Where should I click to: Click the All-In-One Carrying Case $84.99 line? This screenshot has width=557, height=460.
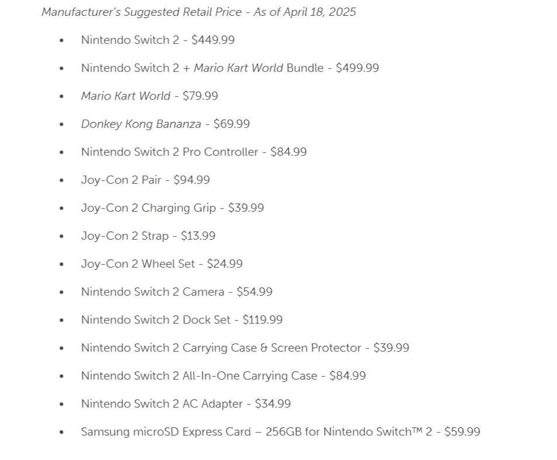click(224, 376)
